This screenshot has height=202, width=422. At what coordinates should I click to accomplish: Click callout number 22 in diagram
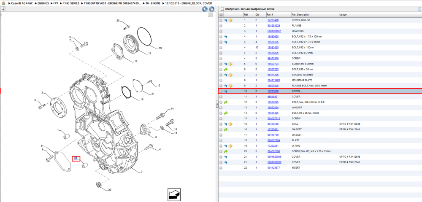pyautogui.click(x=110, y=190)
